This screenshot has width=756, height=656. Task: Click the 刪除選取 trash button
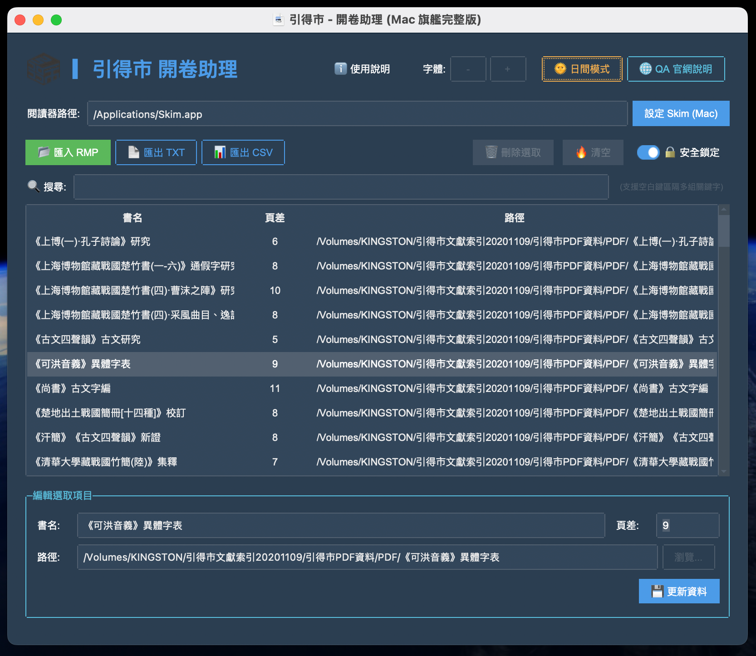pyautogui.click(x=513, y=152)
